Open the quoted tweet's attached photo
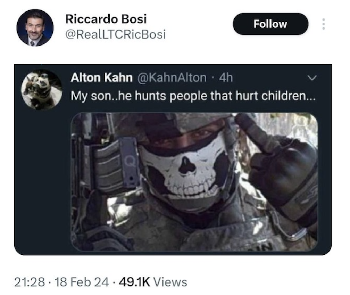The image size is (350, 295). 194,181
